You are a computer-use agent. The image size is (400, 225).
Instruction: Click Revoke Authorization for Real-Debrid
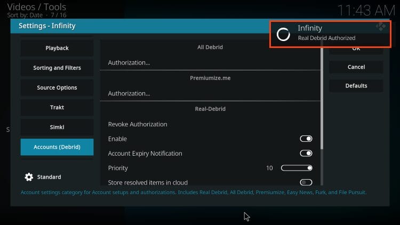point(210,124)
